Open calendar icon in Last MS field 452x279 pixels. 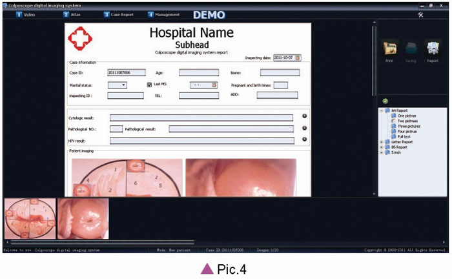point(214,85)
